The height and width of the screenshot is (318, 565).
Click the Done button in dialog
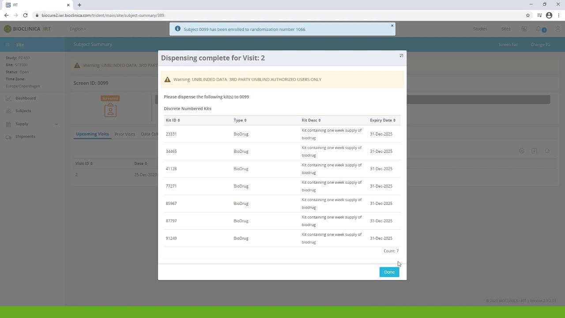389,272
